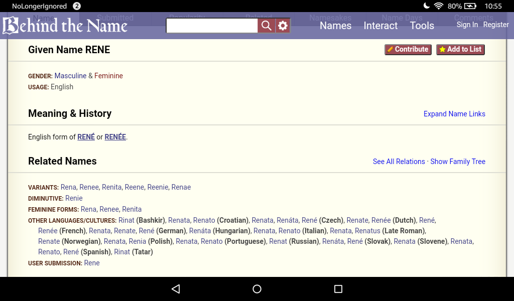Show Family Tree for related names
Image resolution: width=514 pixels, height=301 pixels.
tap(458, 162)
